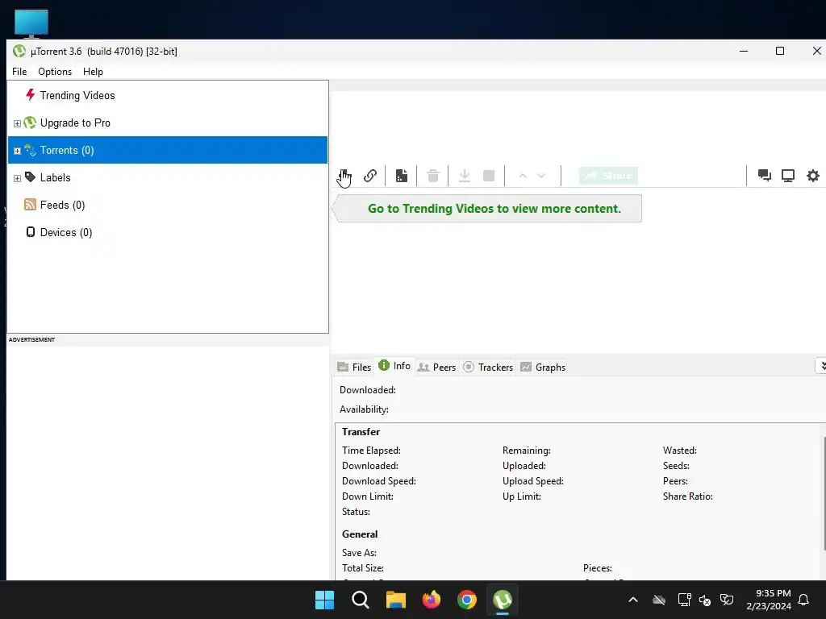
Task: Select Labels text in sidebar
Action: [x=56, y=177]
